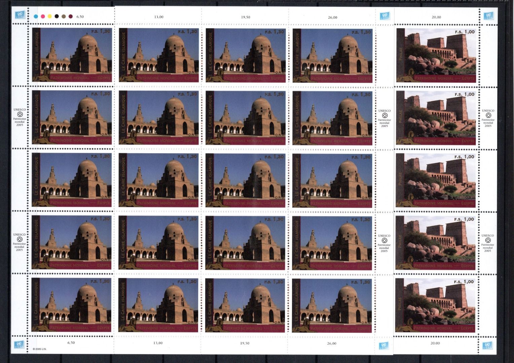Viewport: 514px width, 363px height.
Task: Select the first Philae stamp at the top
Action: pos(436,55)
